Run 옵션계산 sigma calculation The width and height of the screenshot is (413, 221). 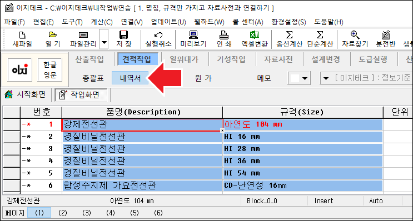tap(289, 39)
